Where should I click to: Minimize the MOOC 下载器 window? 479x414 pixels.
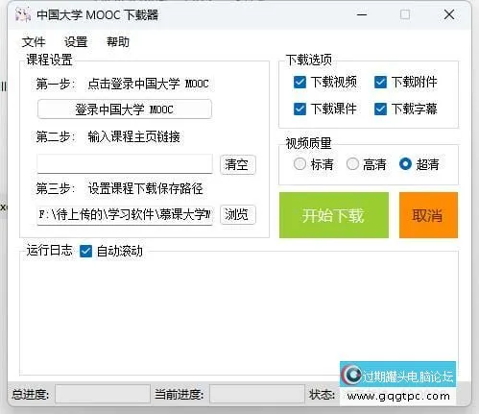point(362,14)
